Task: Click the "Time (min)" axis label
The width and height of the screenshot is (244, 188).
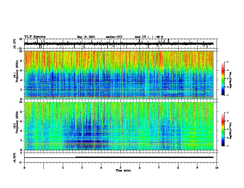Action: [x=123, y=170]
